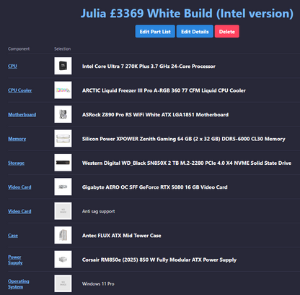
Task: Open the Video Card link beside the Gigabyte AERO row
Action: click(x=19, y=187)
